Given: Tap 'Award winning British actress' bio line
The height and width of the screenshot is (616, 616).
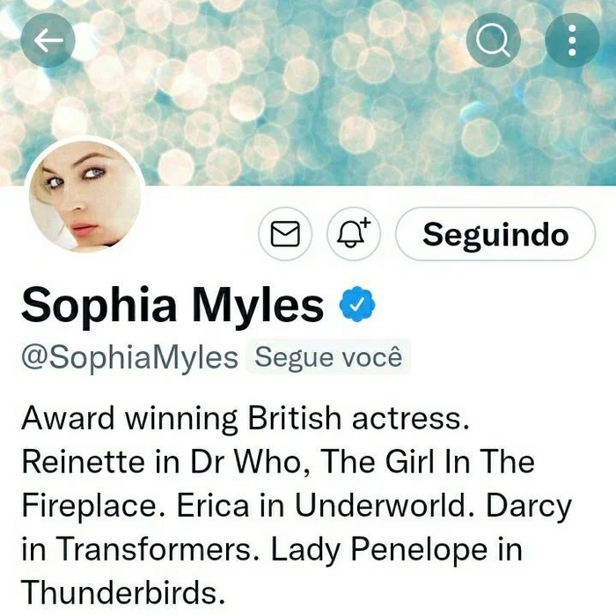Looking at the screenshot, I should 246,418.
